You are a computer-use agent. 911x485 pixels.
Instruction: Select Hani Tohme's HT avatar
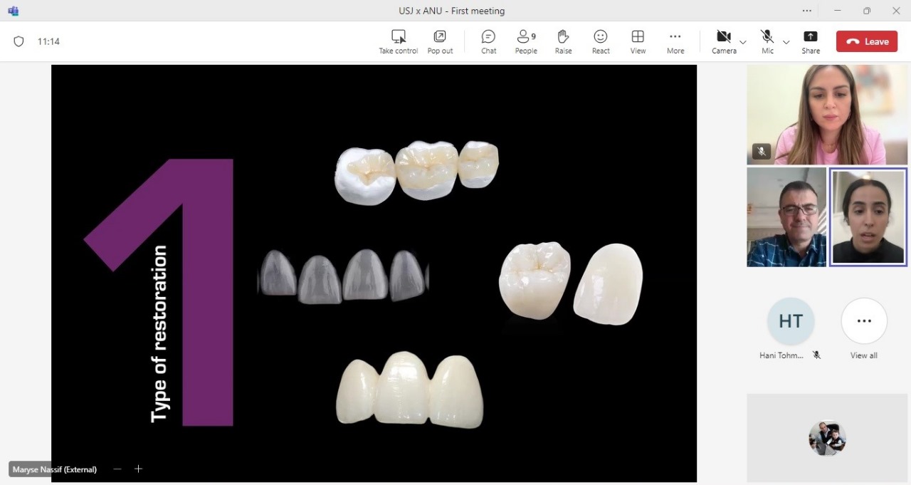coord(790,321)
